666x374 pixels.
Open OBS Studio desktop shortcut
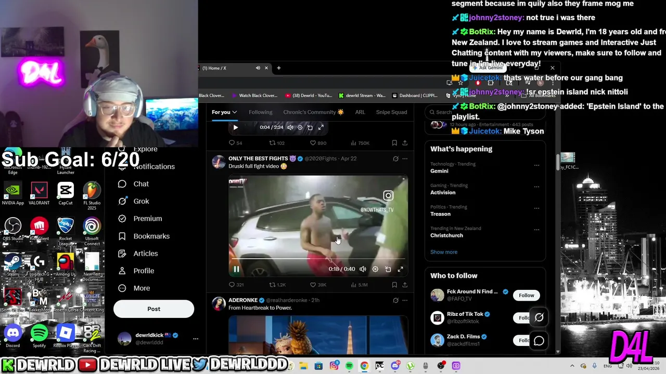pyautogui.click(x=13, y=230)
